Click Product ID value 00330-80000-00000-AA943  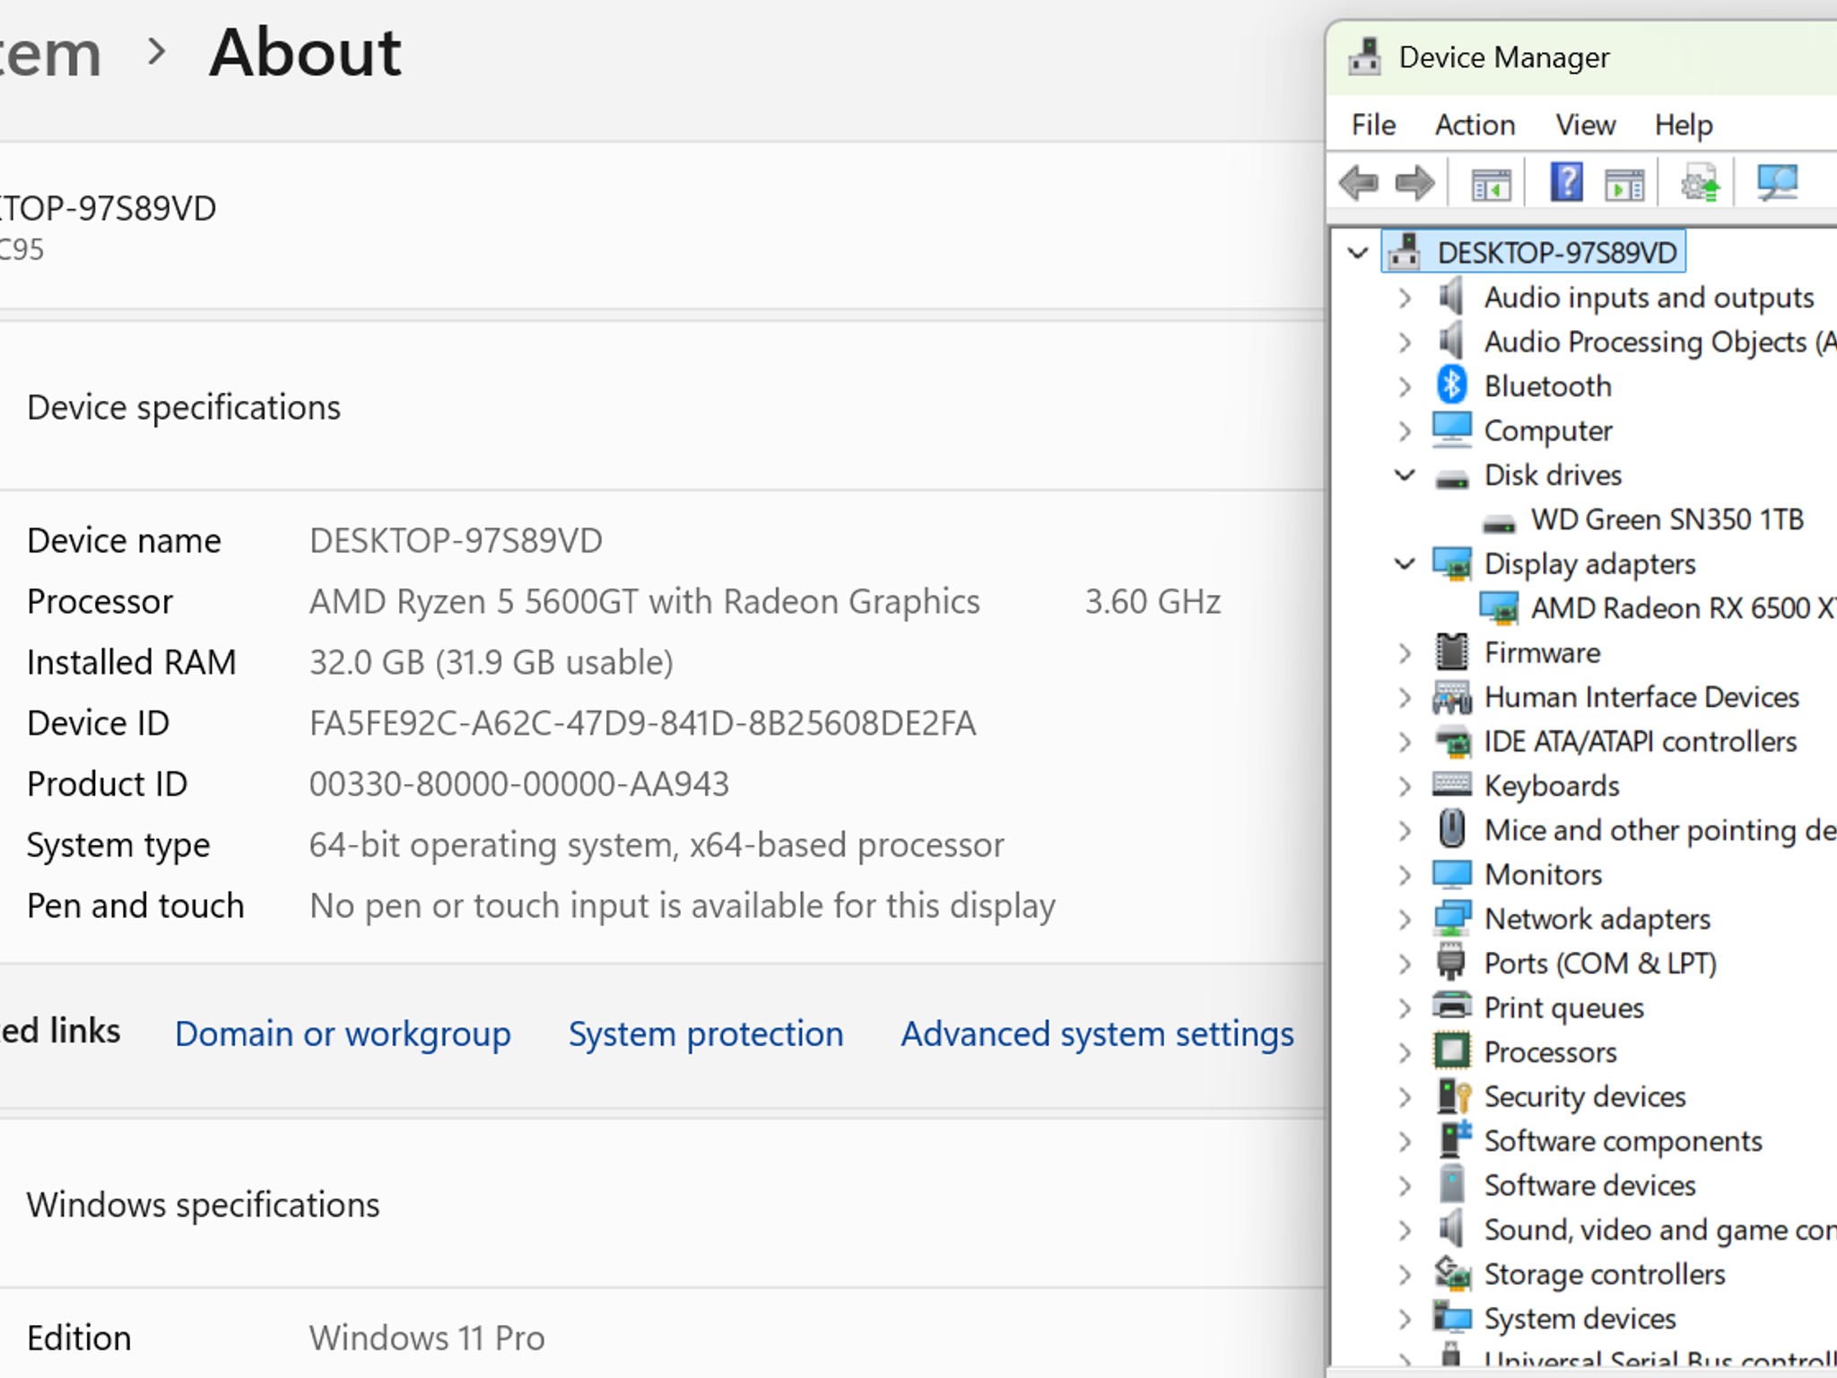coord(519,784)
